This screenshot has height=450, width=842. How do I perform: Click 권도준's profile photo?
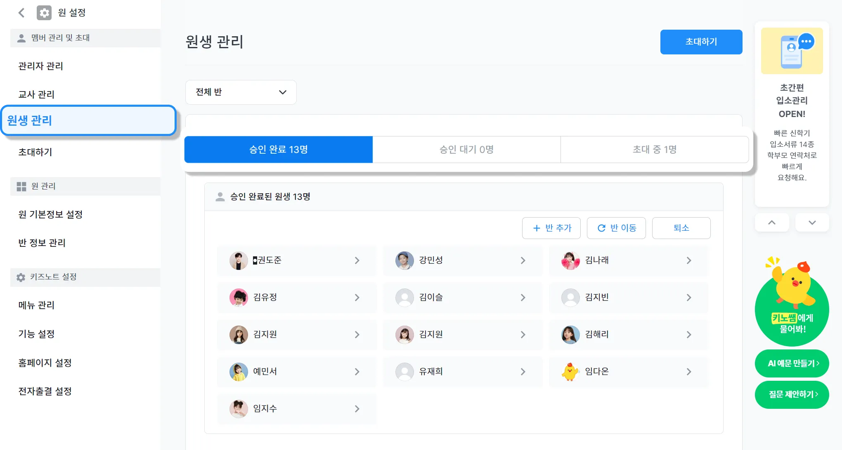click(239, 260)
